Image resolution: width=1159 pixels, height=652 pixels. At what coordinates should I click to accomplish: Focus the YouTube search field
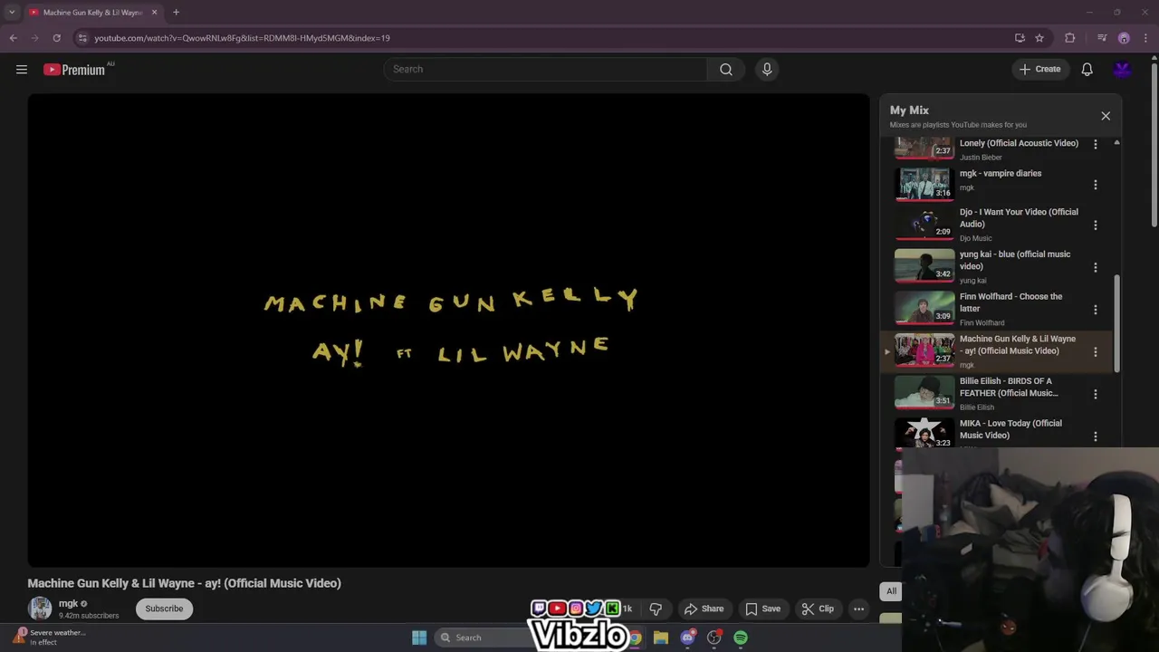click(546, 70)
